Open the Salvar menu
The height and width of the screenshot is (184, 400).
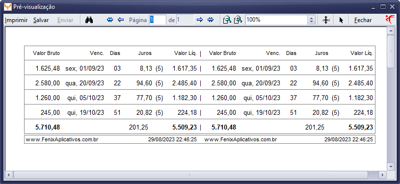(41, 20)
